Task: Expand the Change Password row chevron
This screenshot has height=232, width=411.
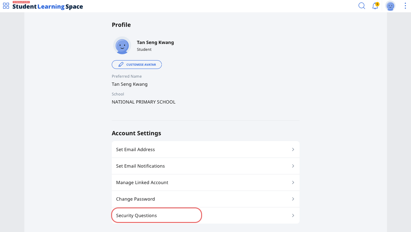Action: coord(293,199)
